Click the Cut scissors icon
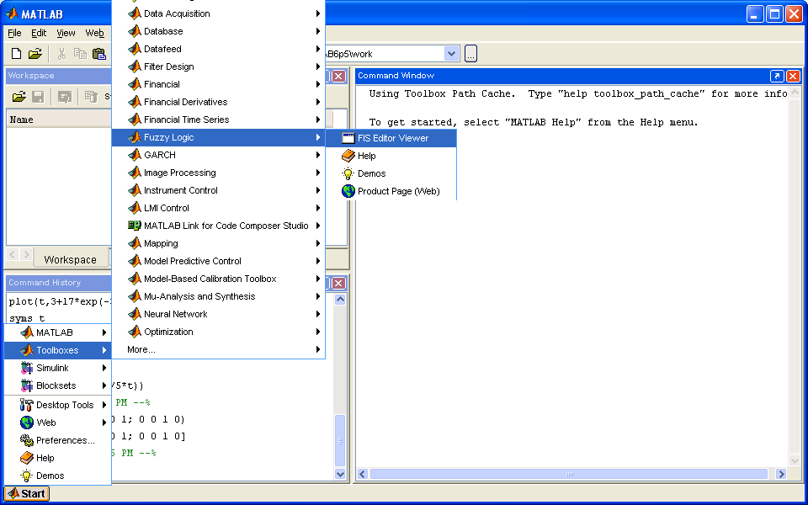Viewport: 808px width, 505px height. 61,54
